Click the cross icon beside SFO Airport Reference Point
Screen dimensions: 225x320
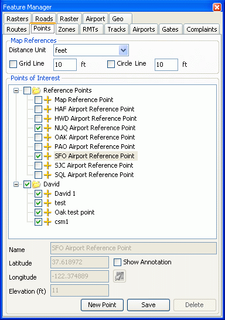(x=47, y=156)
